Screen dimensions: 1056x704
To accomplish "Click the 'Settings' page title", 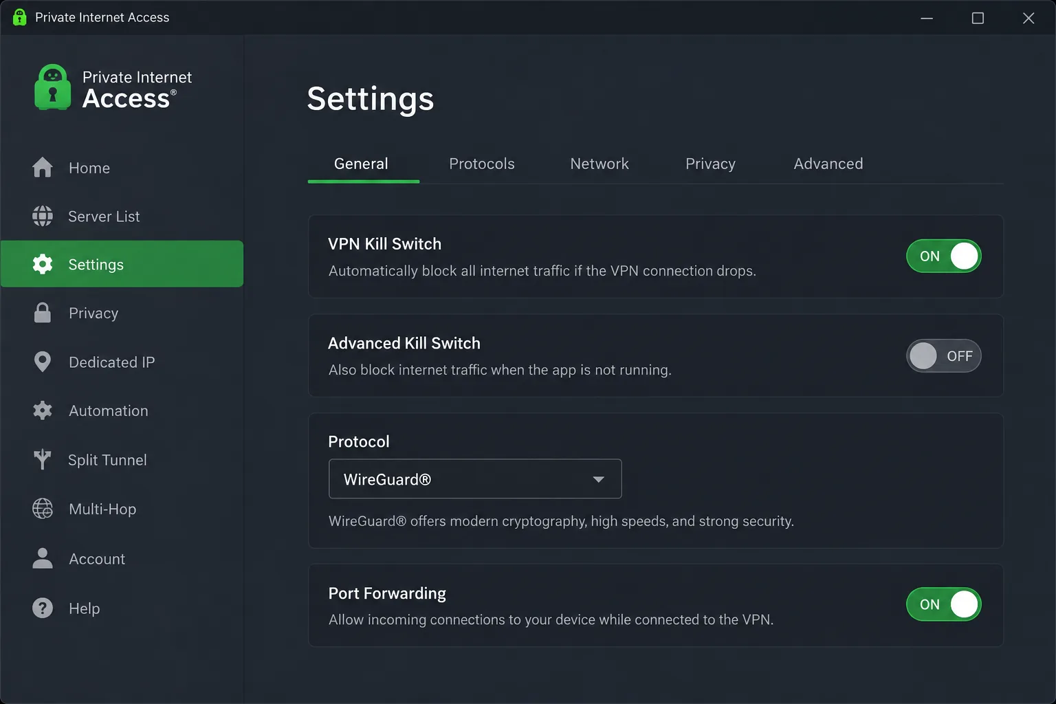I will [x=371, y=99].
